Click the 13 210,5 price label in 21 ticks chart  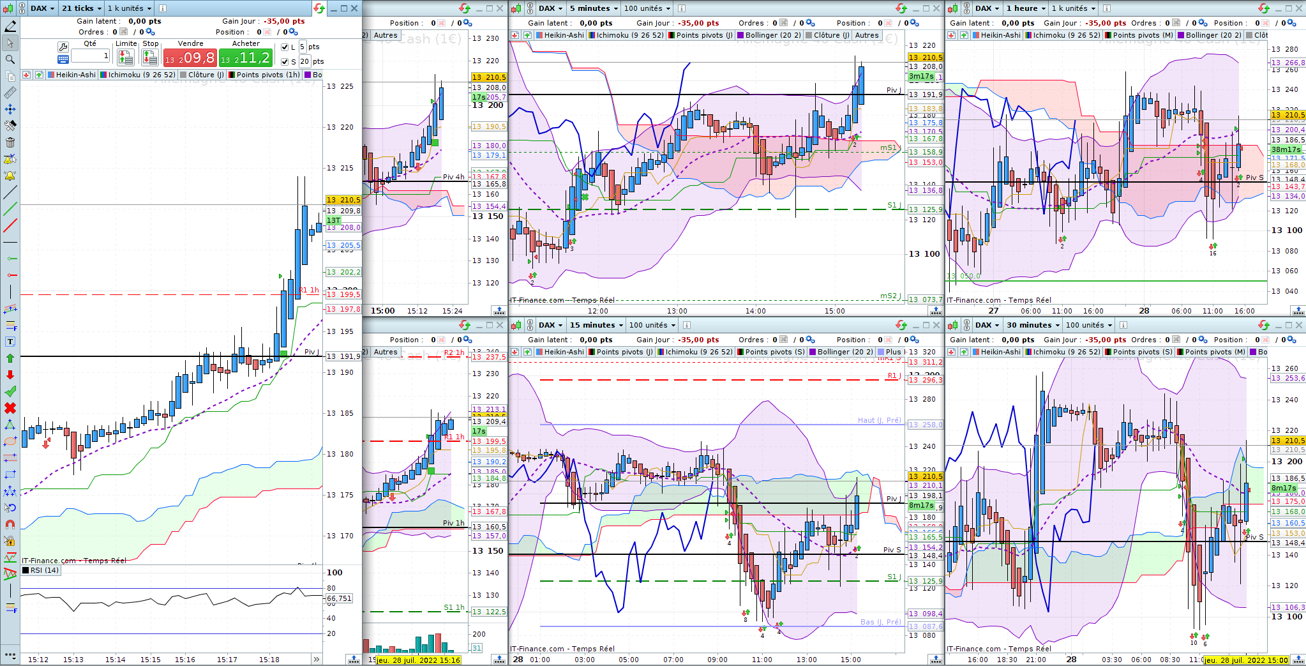(x=343, y=200)
